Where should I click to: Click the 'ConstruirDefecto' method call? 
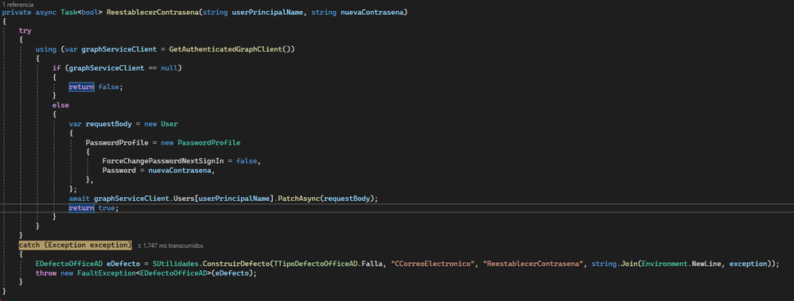point(235,264)
